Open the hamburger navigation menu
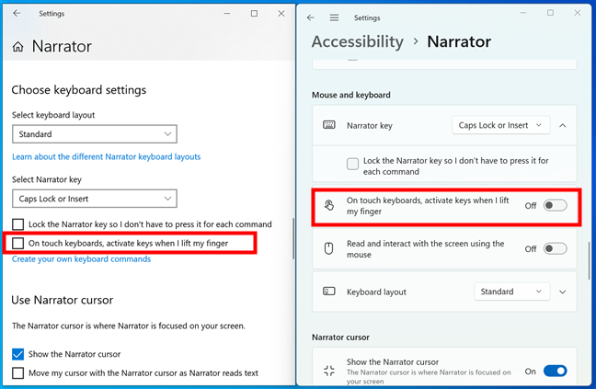The width and height of the screenshot is (596, 389). click(334, 17)
